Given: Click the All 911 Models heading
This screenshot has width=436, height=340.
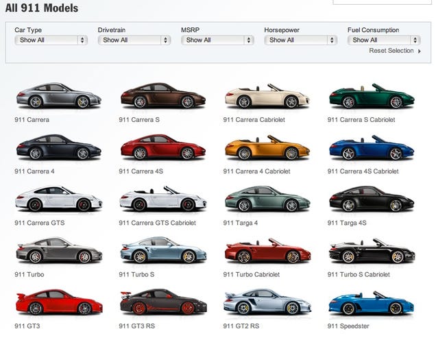Looking at the screenshot, I should click(x=42, y=8).
